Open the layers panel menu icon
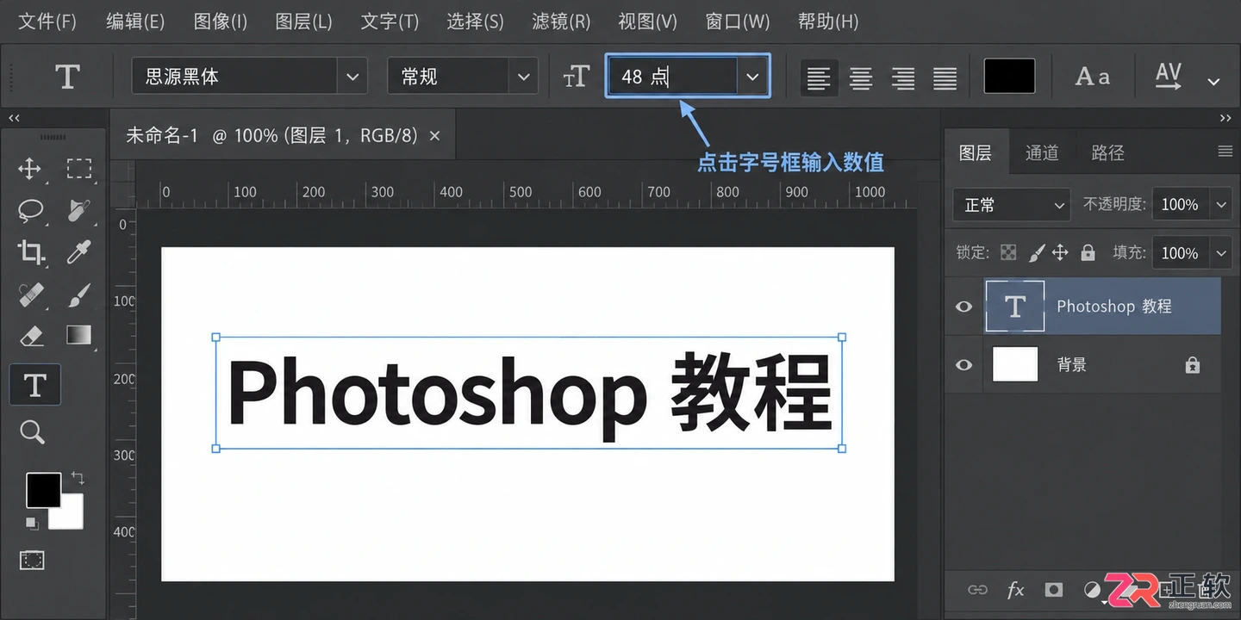1241x620 pixels. pos(1225,152)
